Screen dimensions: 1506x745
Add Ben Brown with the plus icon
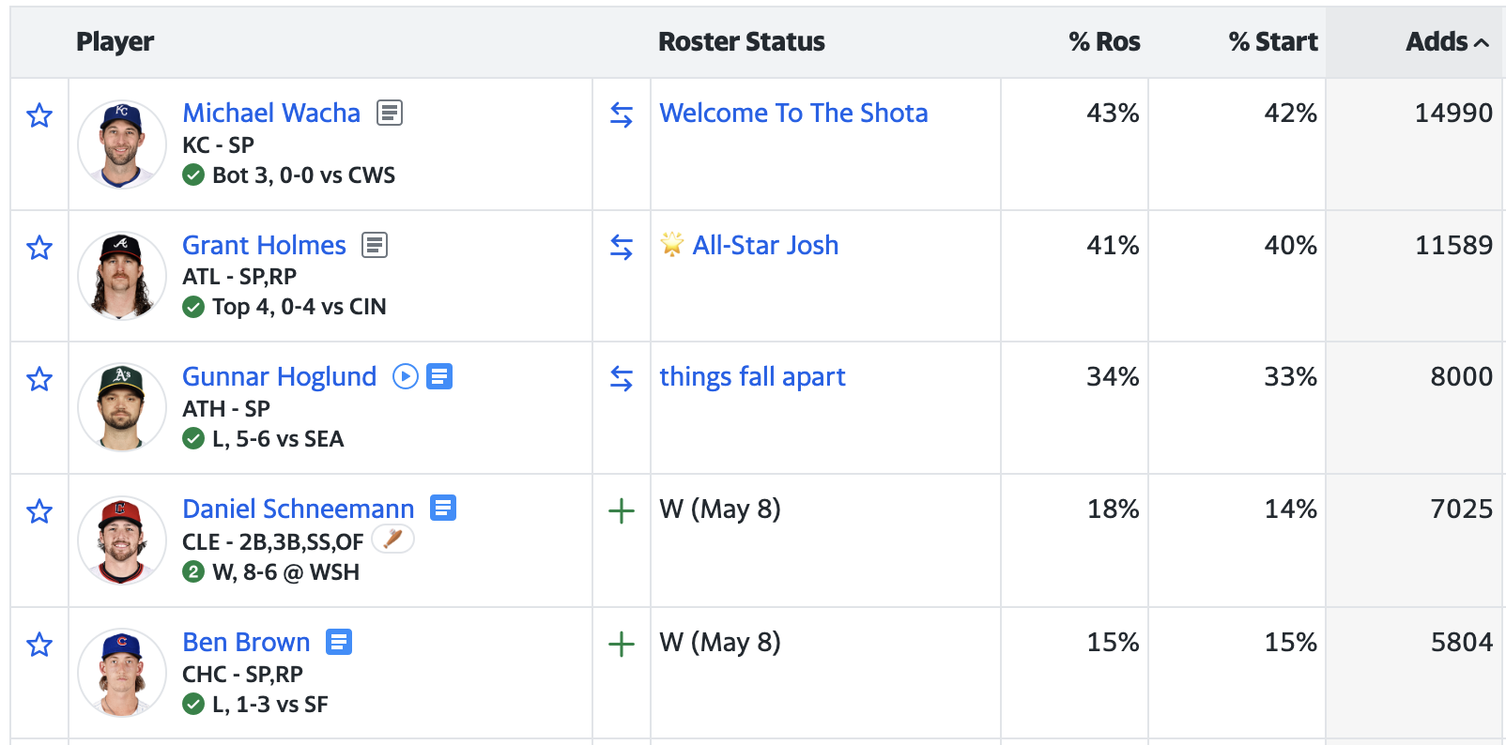pos(622,644)
